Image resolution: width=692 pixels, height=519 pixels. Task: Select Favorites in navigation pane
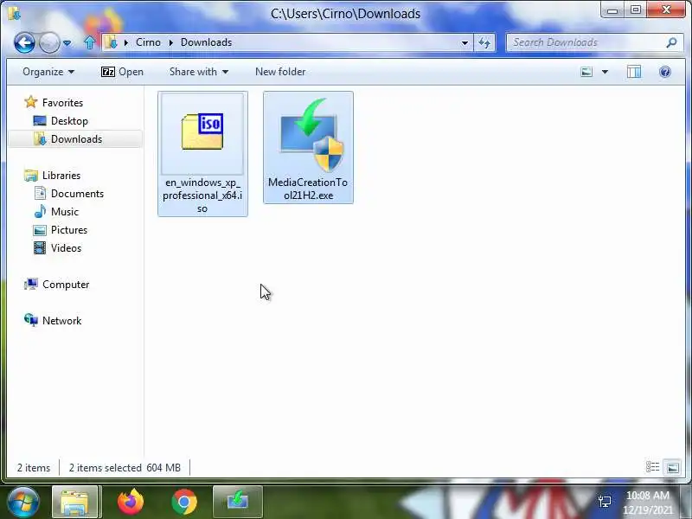coord(54,102)
